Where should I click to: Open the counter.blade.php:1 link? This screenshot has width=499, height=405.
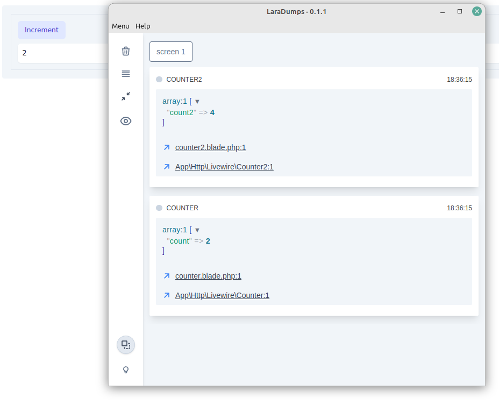click(208, 276)
